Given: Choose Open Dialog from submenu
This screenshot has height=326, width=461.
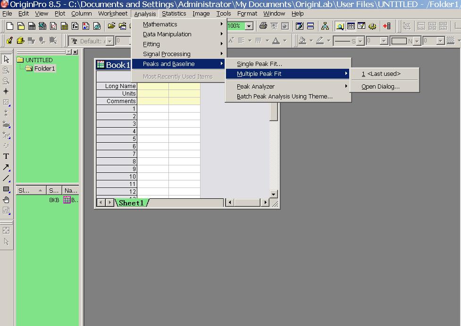Looking at the screenshot, I should (384, 87).
